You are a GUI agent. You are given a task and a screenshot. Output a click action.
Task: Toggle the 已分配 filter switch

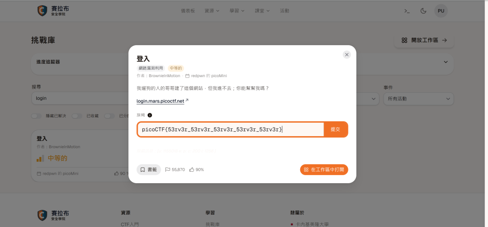click(x=110, y=116)
